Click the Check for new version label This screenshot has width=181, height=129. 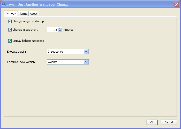(21, 62)
